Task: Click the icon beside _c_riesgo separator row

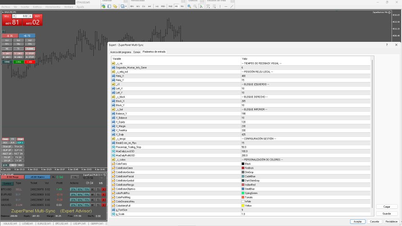Action: tap(113, 139)
